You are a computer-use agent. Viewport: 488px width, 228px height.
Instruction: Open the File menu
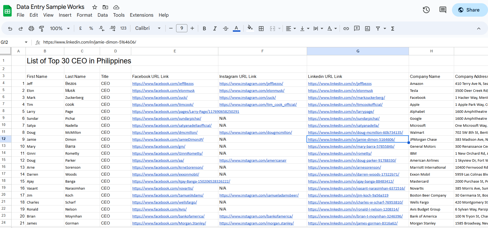20,15
